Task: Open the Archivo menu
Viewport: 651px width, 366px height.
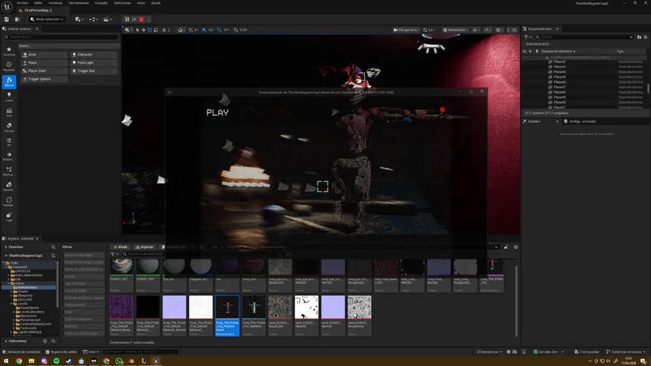Action: tap(22, 3)
